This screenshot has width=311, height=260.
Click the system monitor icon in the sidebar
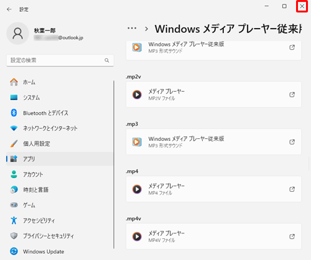[x=14, y=97]
